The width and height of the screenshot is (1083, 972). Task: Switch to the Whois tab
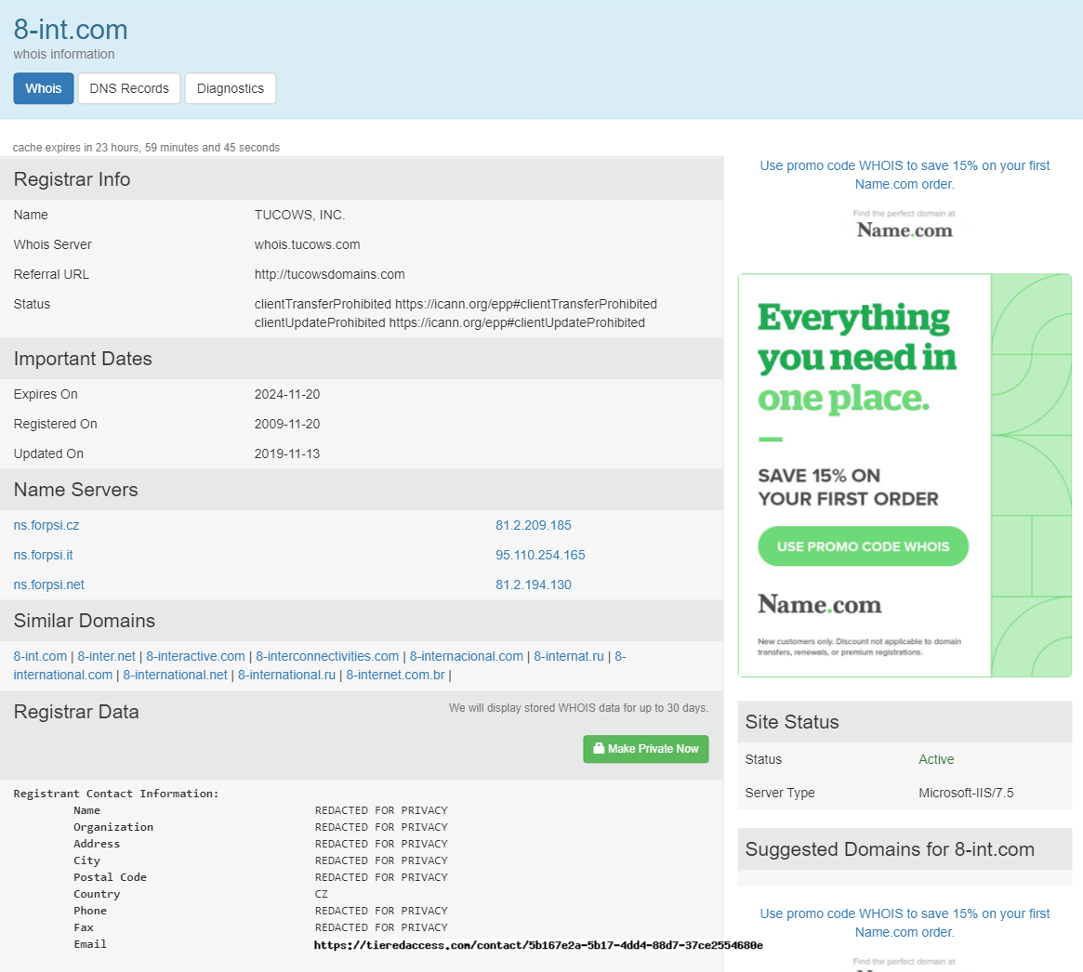44,88
